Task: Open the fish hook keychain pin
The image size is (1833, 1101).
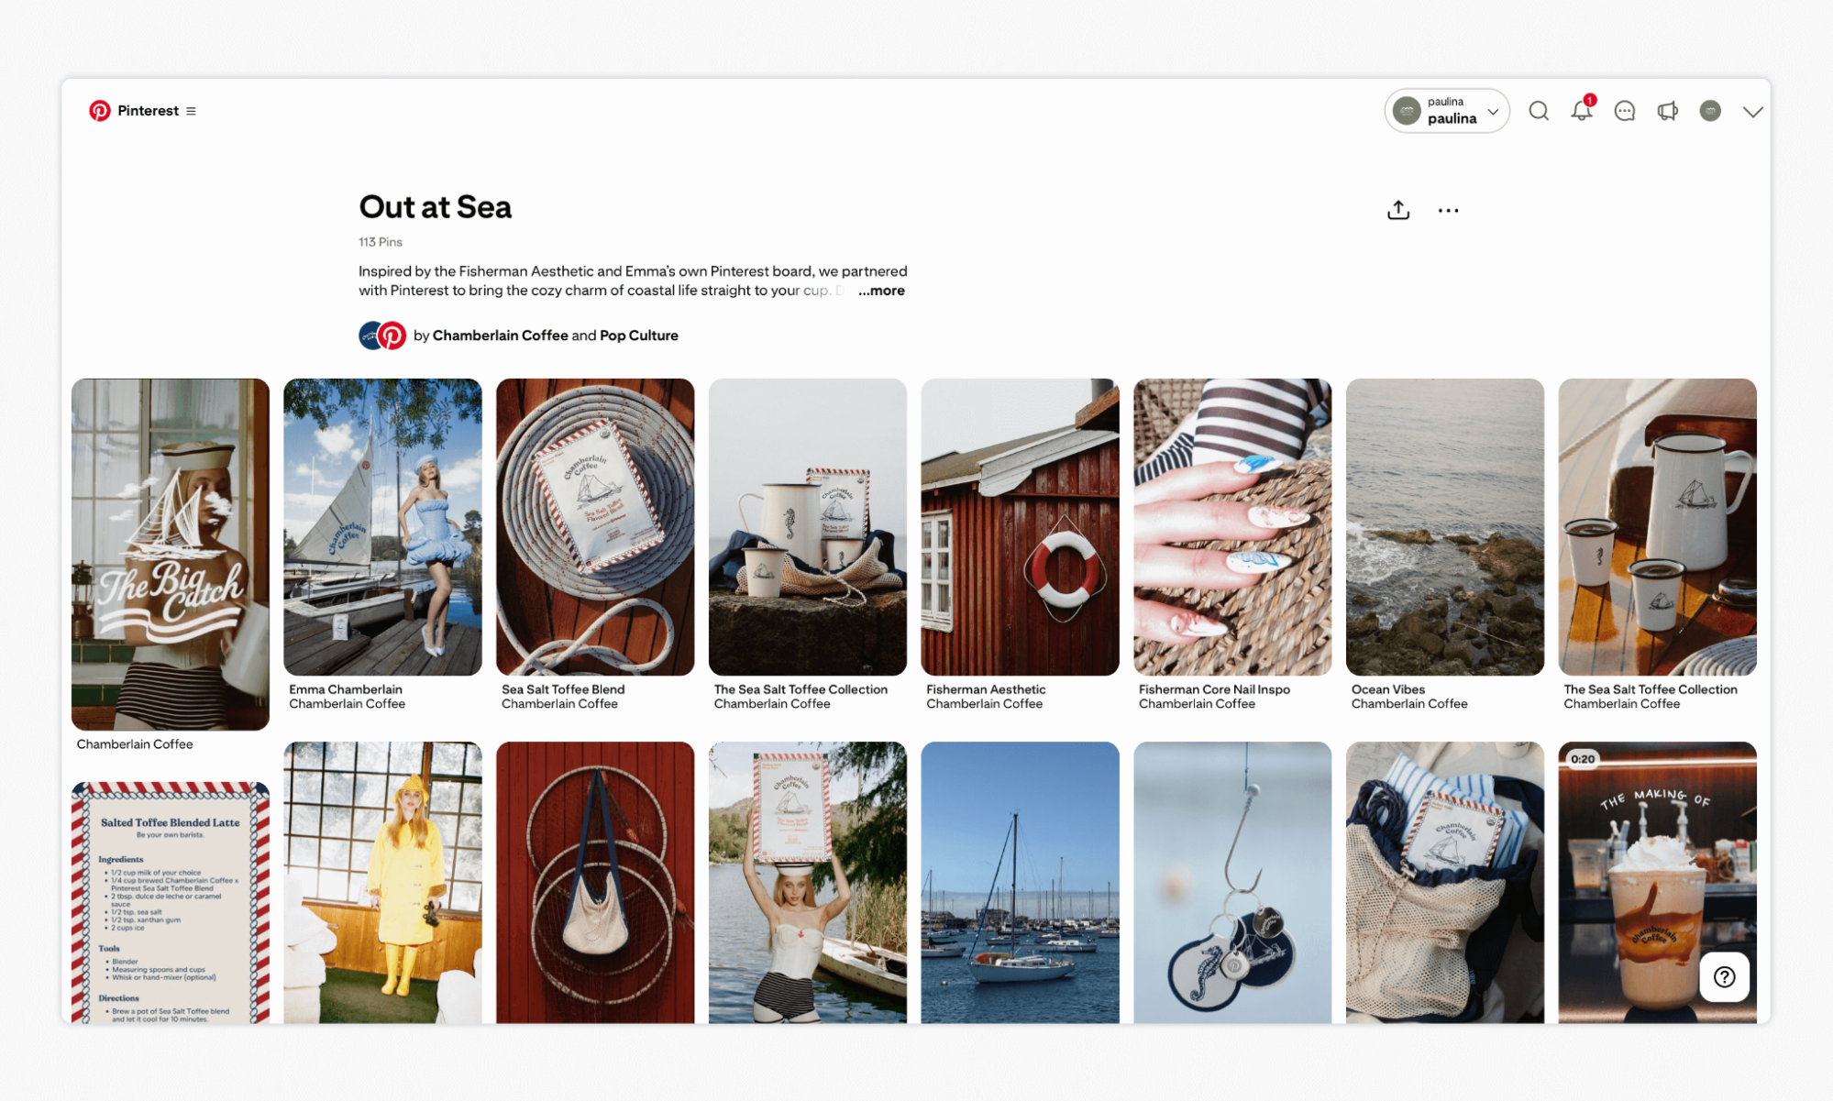Action: pos(1232,882)
